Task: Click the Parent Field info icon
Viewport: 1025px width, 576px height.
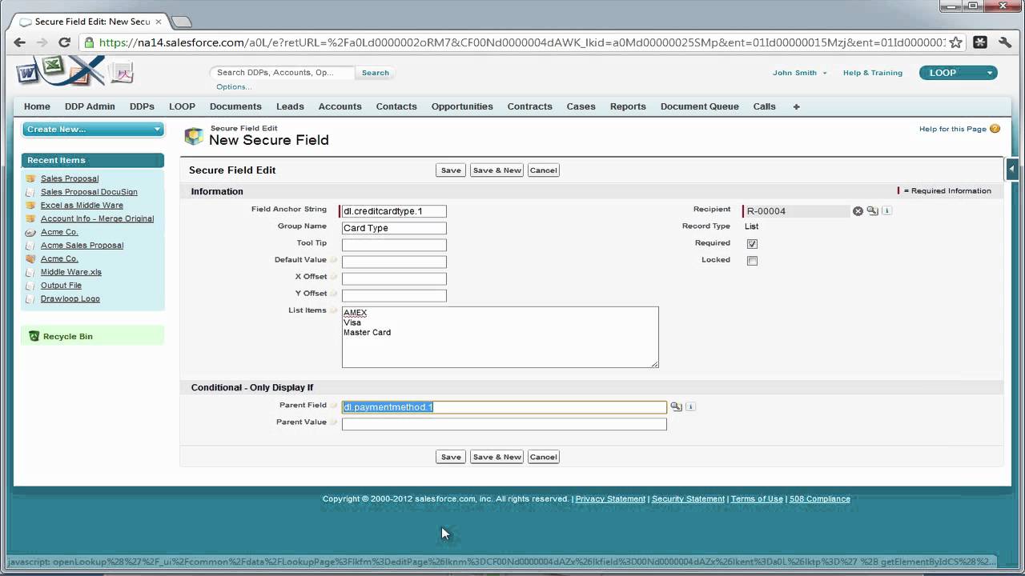Action: pyautogui.click(x=690, y=407)
